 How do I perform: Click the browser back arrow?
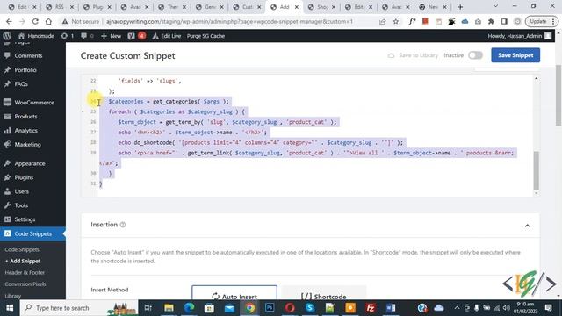[9, 21]
